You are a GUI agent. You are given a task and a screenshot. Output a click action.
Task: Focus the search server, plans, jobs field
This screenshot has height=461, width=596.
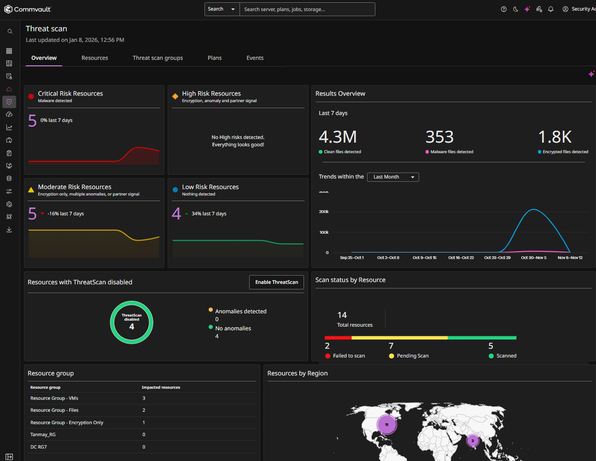pyautogui.click(x=307, y=9)
